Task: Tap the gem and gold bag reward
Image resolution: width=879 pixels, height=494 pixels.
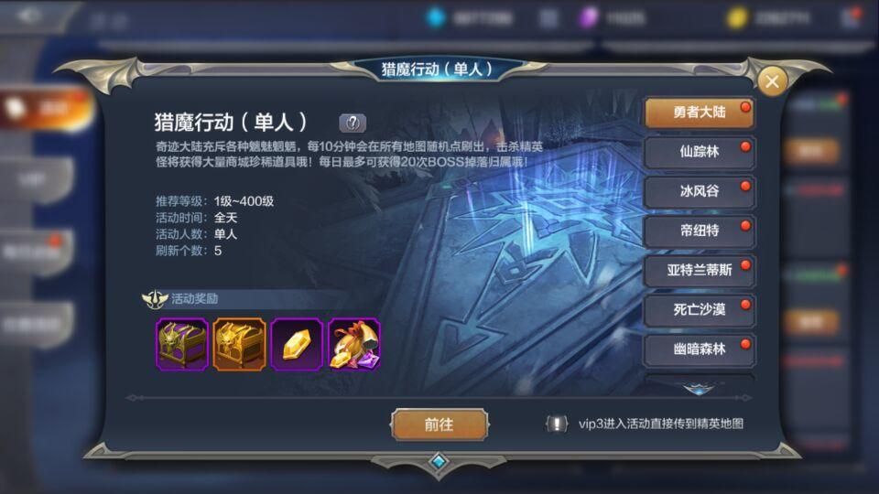Action: click(x=354, y=345)
